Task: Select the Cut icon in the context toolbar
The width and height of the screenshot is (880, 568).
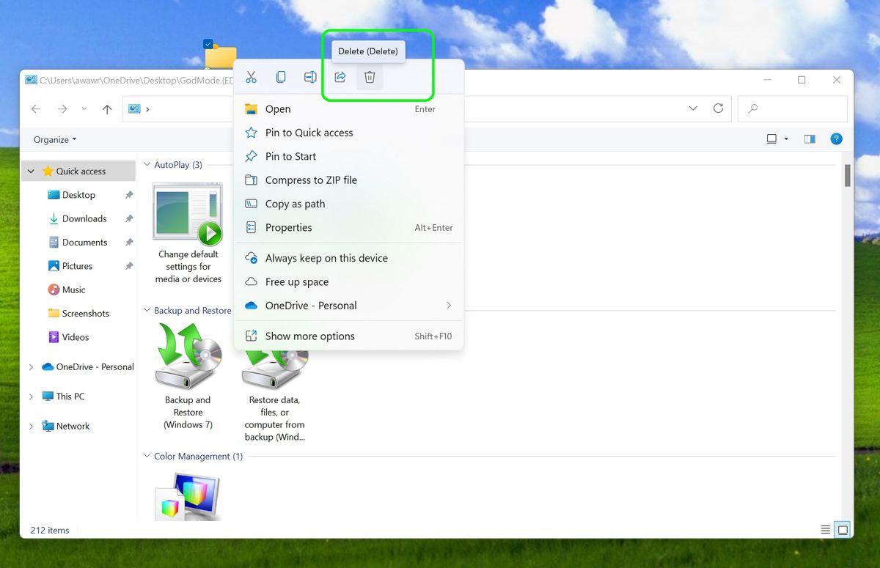Action: pos(252,77)
